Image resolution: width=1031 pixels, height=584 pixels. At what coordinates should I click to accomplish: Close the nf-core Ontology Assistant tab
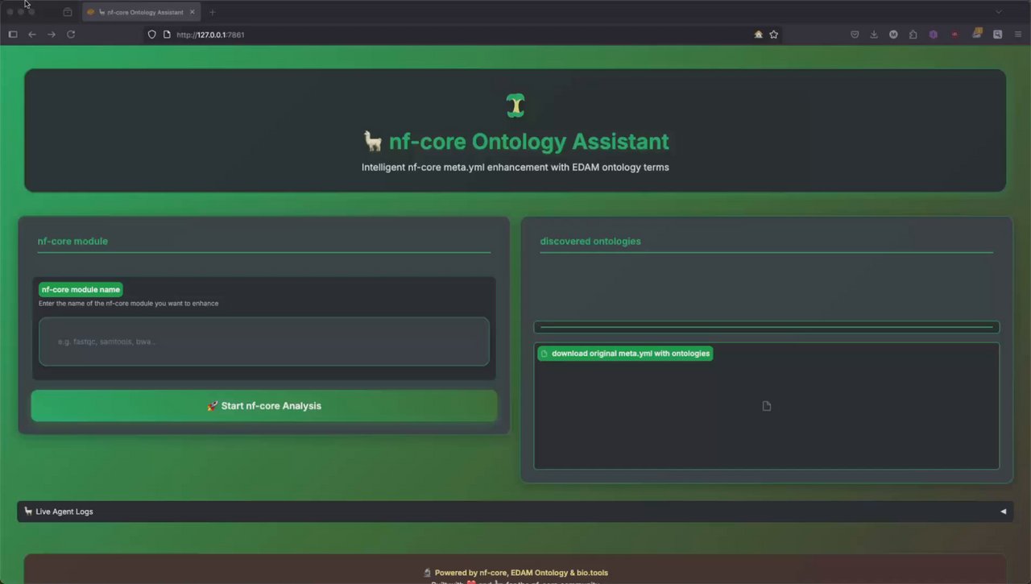coord(192,12)
